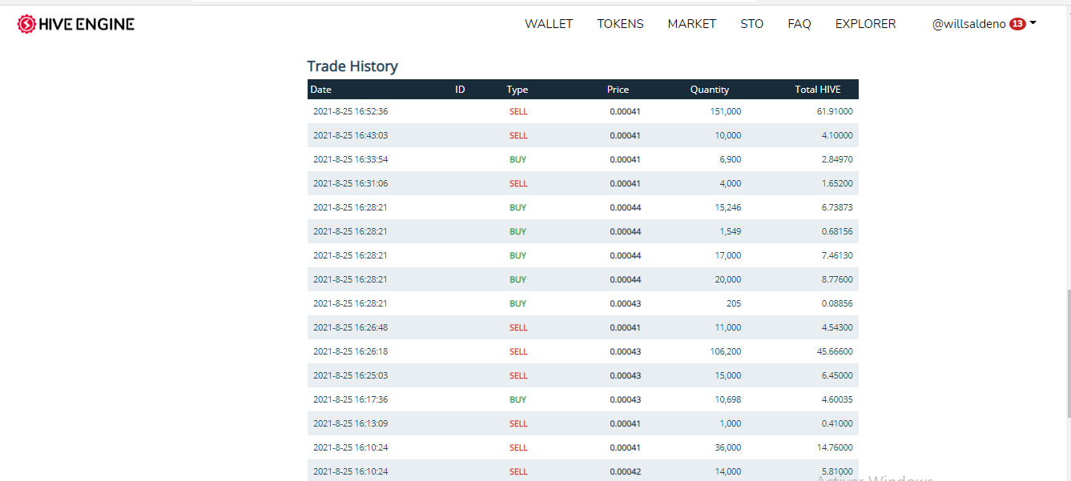Click quantity 10,698
This screenshot has width=1071, height=481.
(728, 399)
